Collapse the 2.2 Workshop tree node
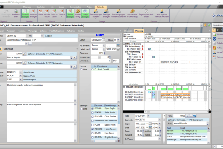Viewport: 223px width, 149px height. [x=127, y=60]
